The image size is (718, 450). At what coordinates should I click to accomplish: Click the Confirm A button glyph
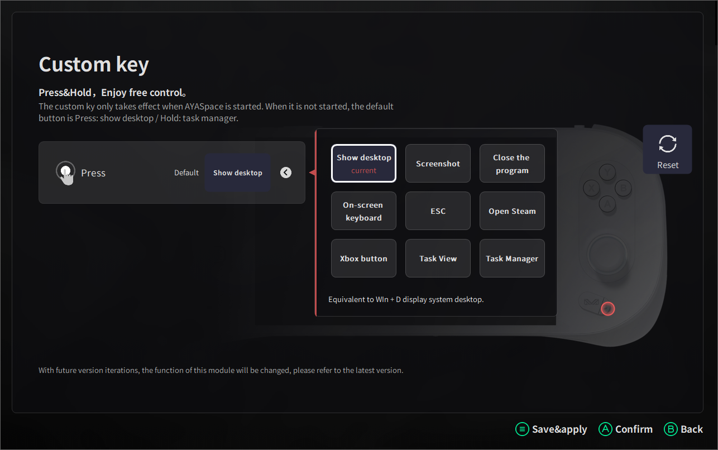click(605, 429)
